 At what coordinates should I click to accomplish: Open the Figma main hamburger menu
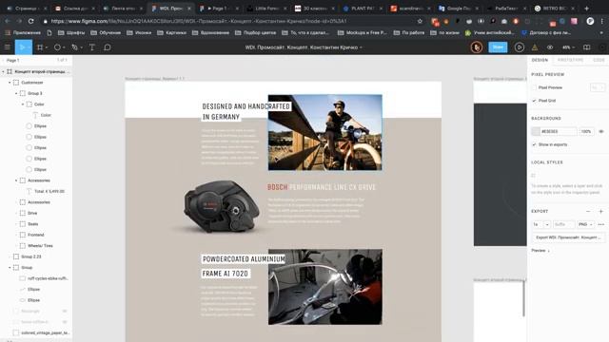coord(7,47)
